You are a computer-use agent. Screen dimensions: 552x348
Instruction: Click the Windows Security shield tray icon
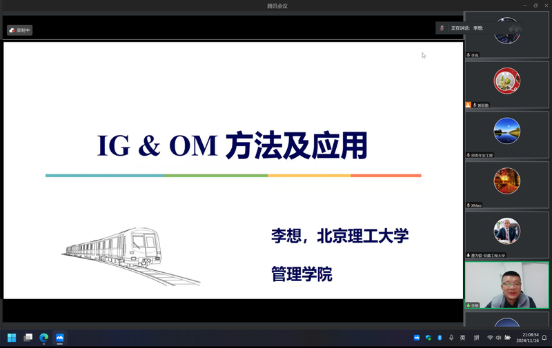point(428,338)
